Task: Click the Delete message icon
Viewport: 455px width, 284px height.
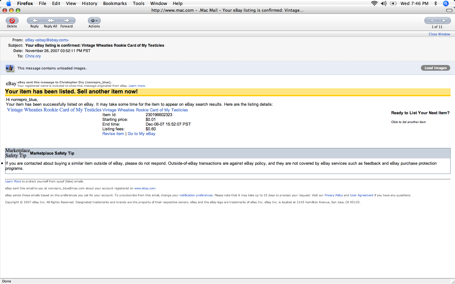Action: (x=12, y=21)
